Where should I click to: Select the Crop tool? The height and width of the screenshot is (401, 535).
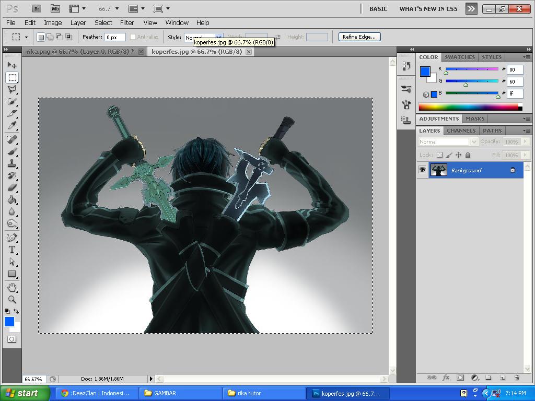[12, 113]
